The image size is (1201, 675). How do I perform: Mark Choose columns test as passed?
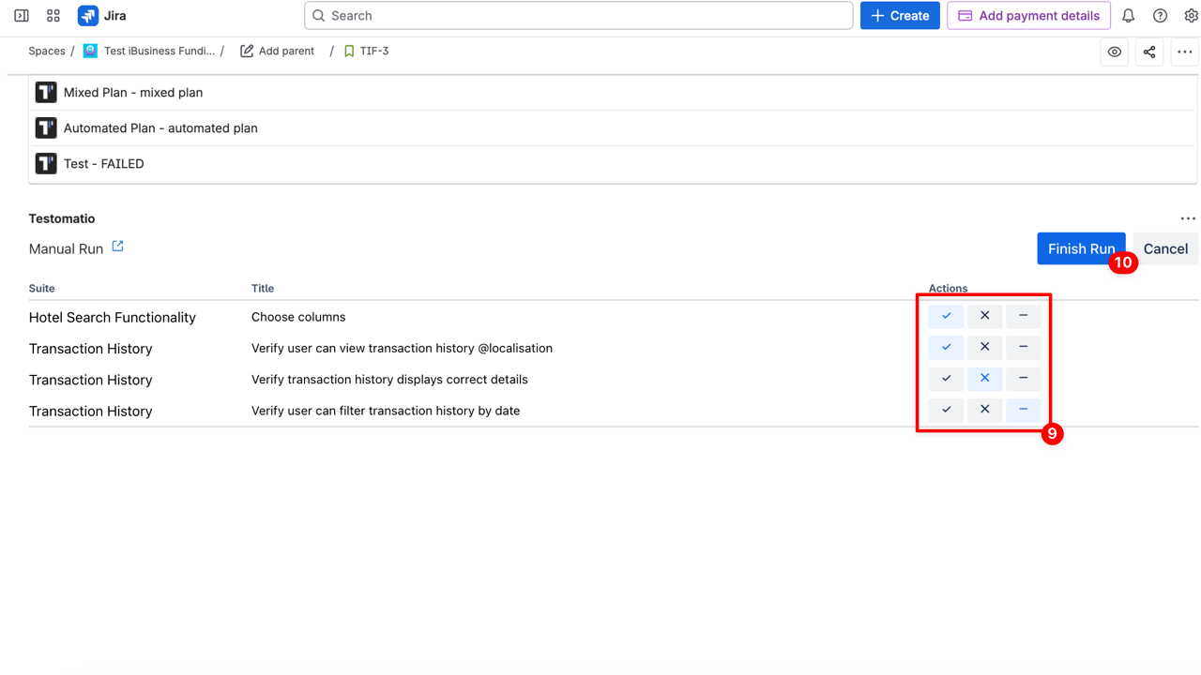946,316
